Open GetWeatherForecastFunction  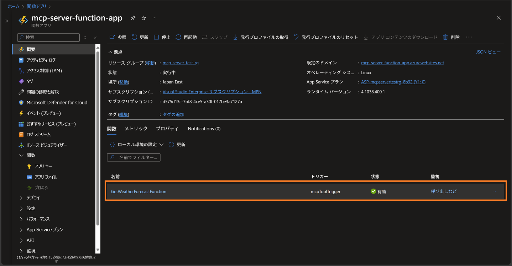[x=139, y=191]
